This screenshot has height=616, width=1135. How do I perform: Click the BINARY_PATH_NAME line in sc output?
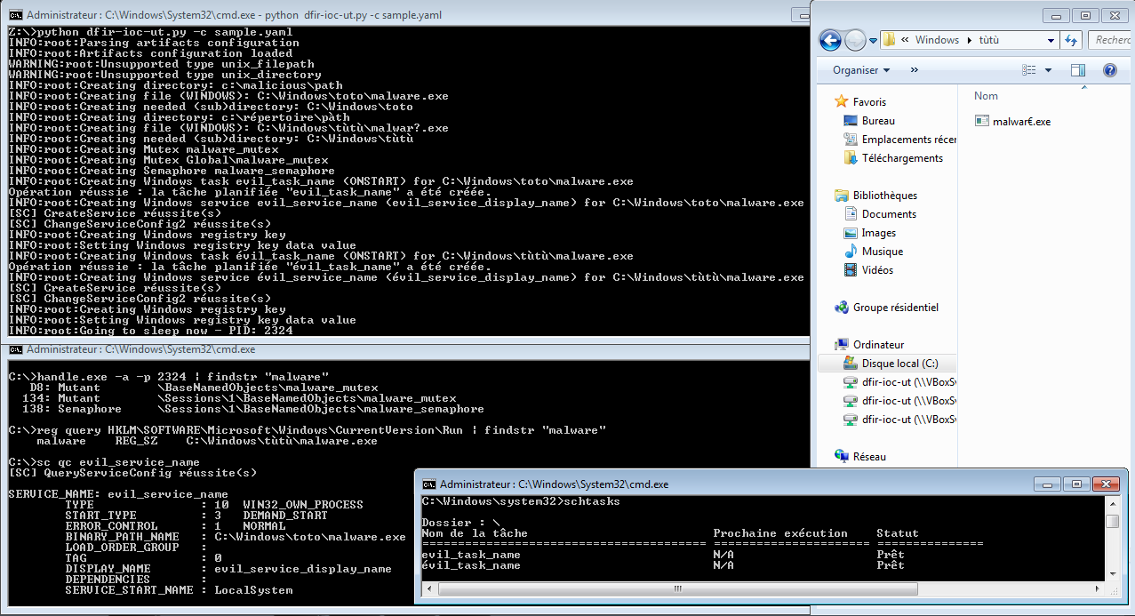pos(235,537)
